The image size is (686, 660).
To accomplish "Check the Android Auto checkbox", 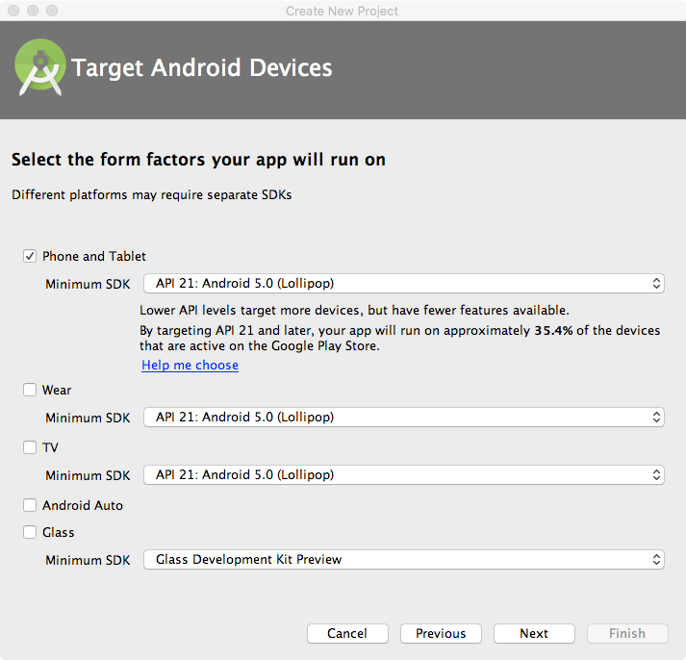I will point(30,505).
